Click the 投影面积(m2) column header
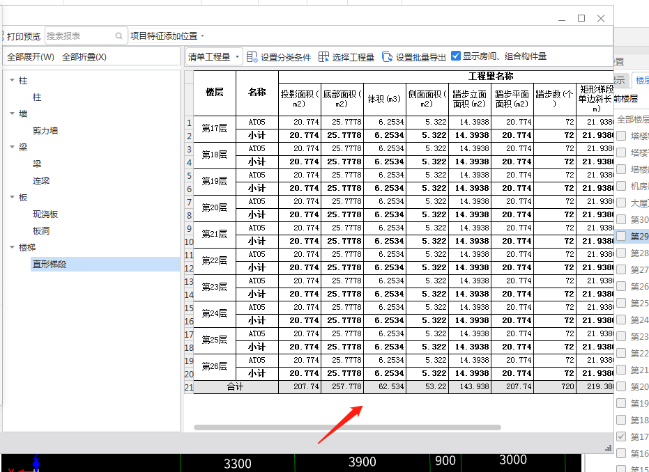649x472 pixels. click(300, 99)
